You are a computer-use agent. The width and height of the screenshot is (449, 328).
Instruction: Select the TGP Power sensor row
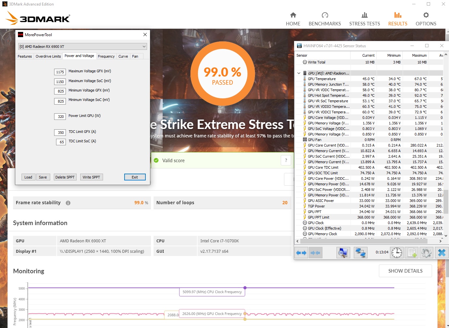point(369,206)
